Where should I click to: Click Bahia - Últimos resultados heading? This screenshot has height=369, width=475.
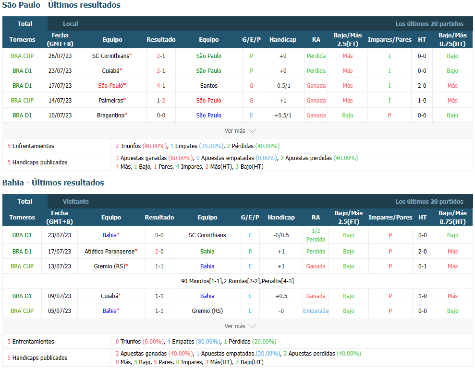pos(53,183)
